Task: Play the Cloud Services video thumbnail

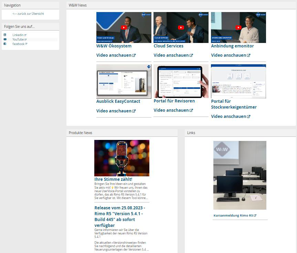Action: (181, 27)
